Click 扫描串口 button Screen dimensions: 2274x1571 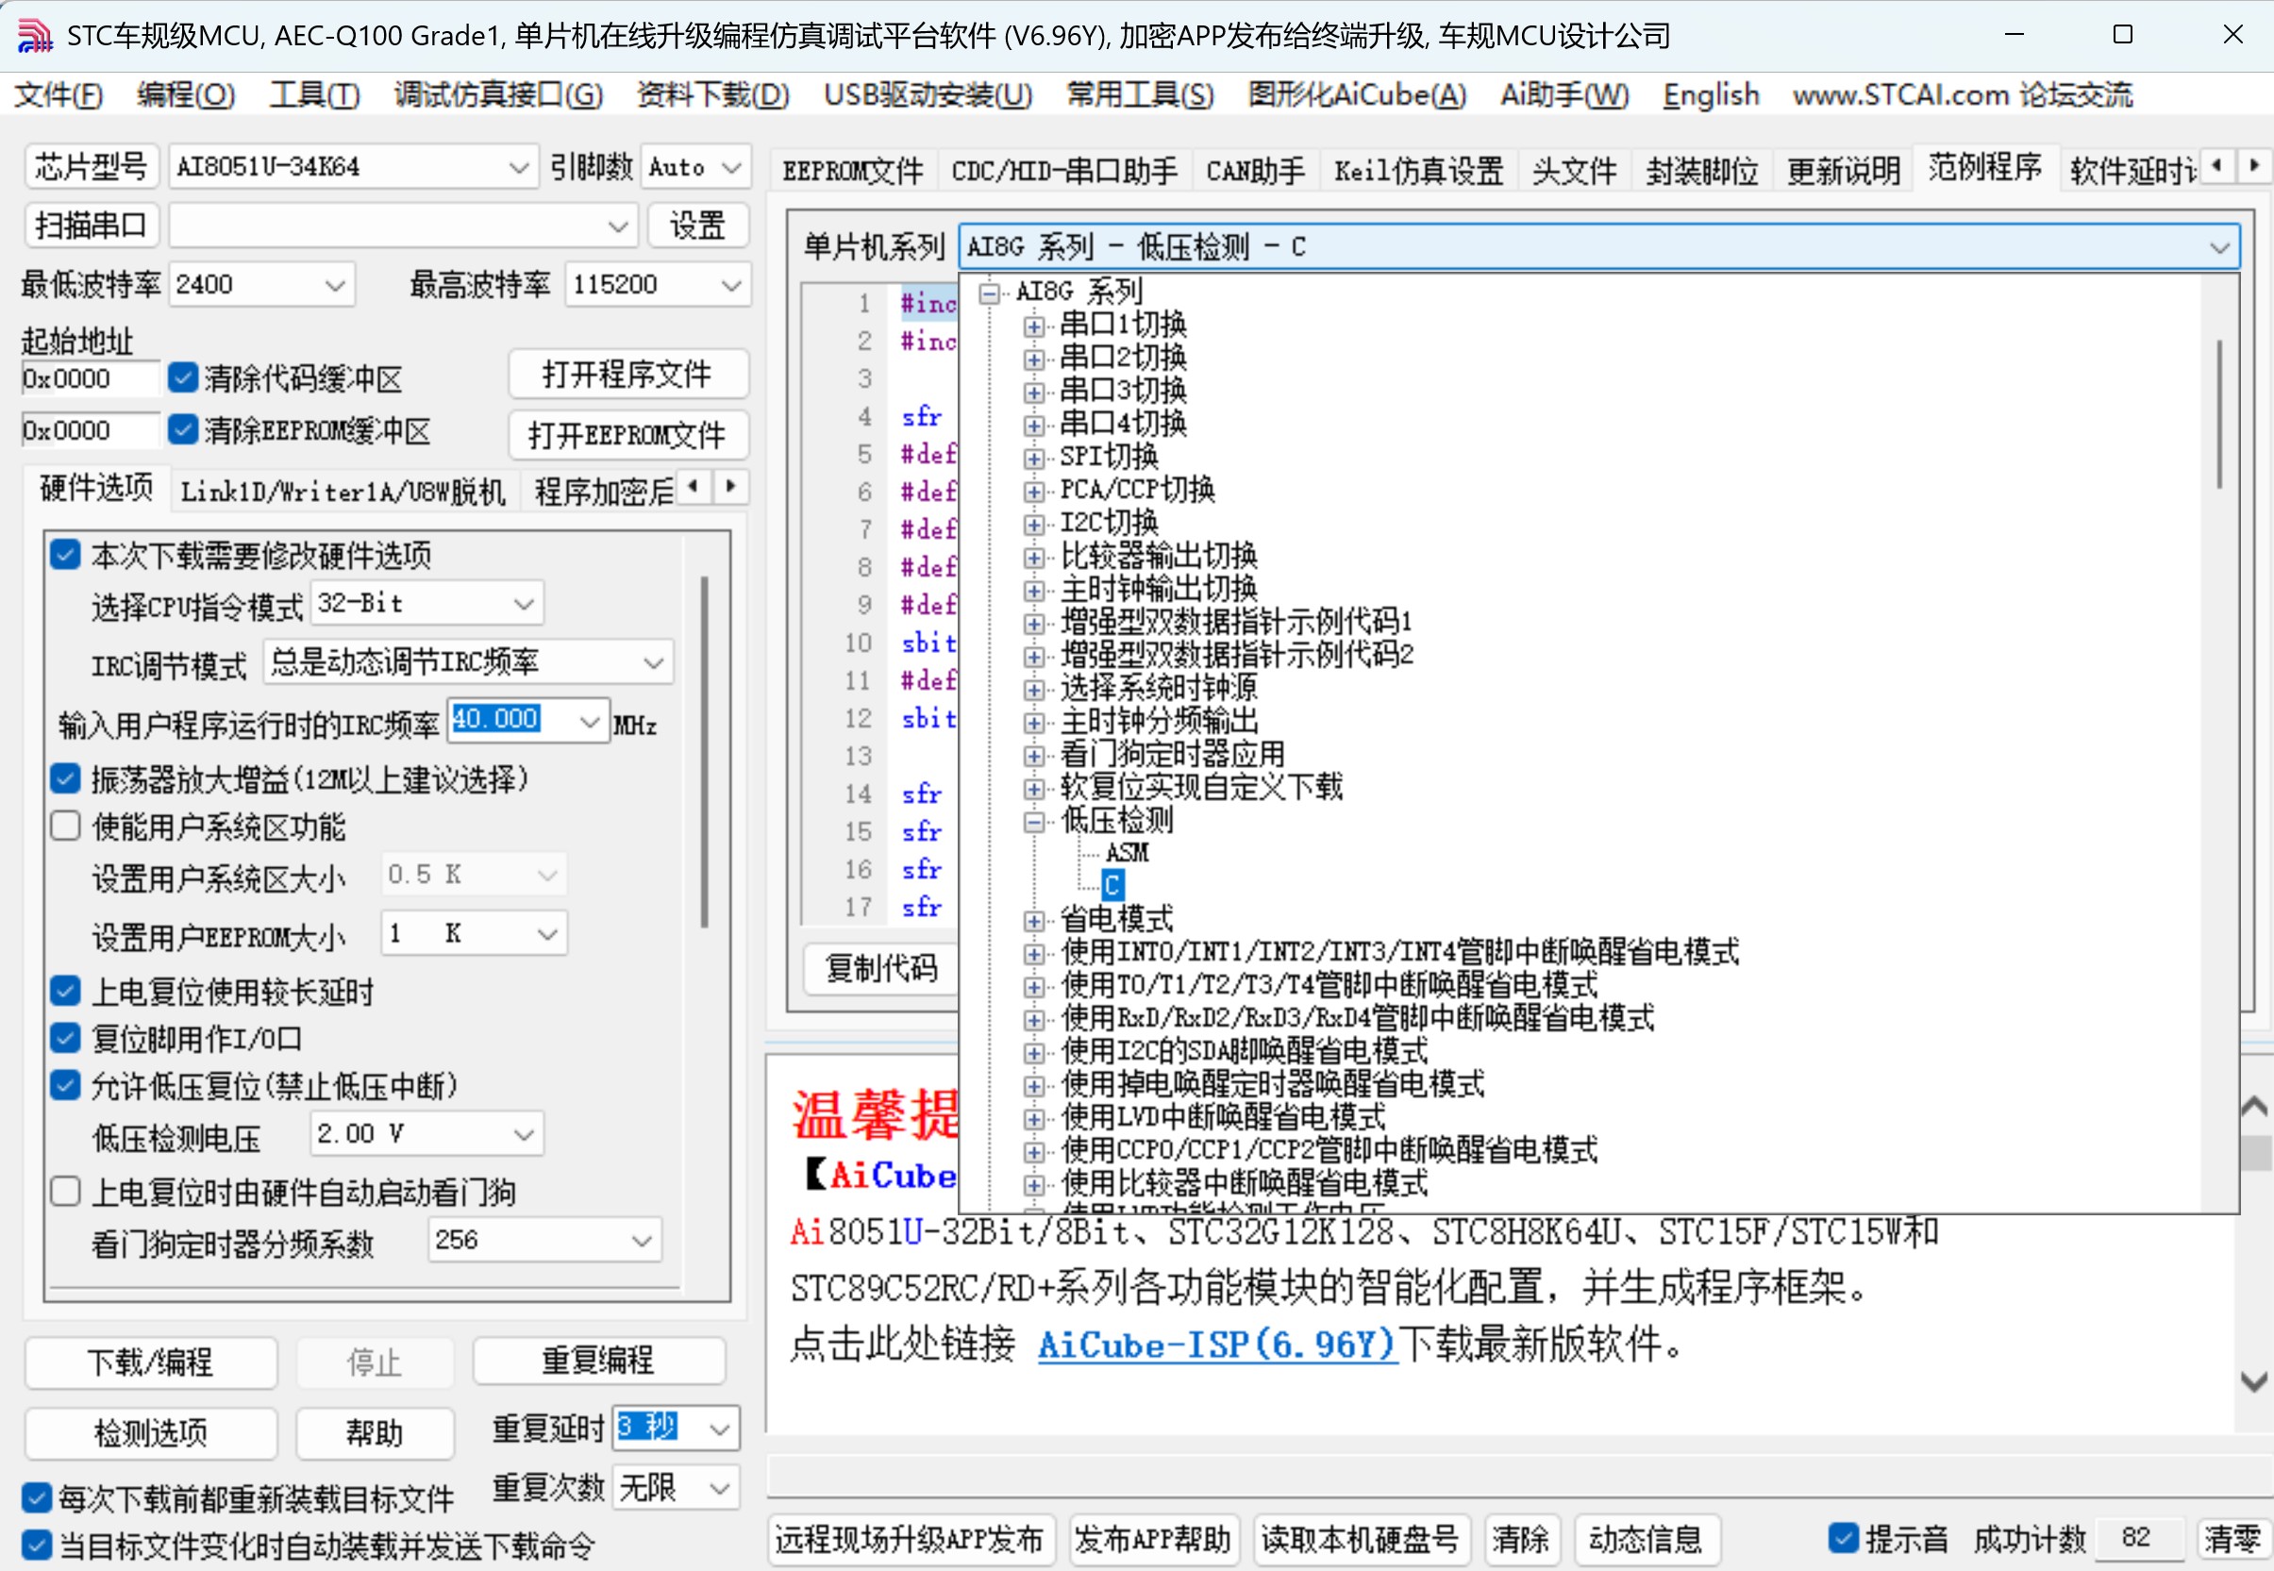(91, 226)
